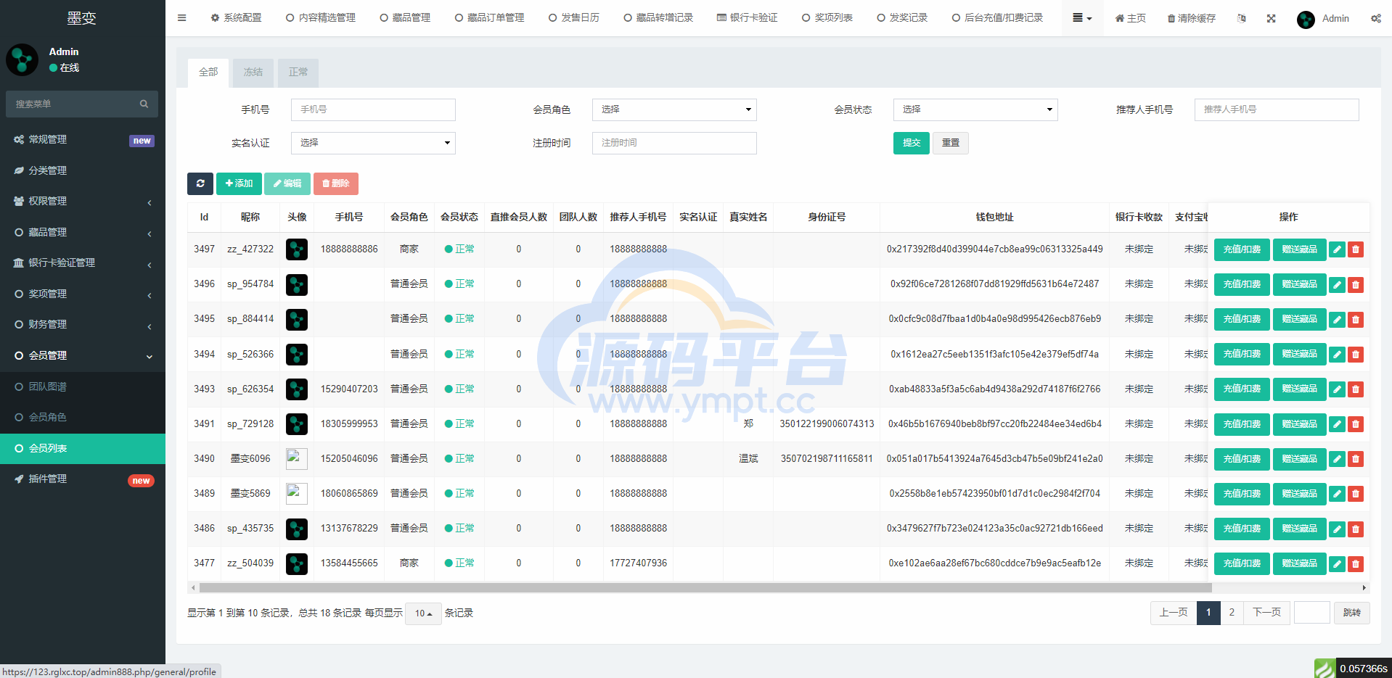Click the trash delete icon for row 3496
Screen dimensions: 1392x678
coord(1355,284)
